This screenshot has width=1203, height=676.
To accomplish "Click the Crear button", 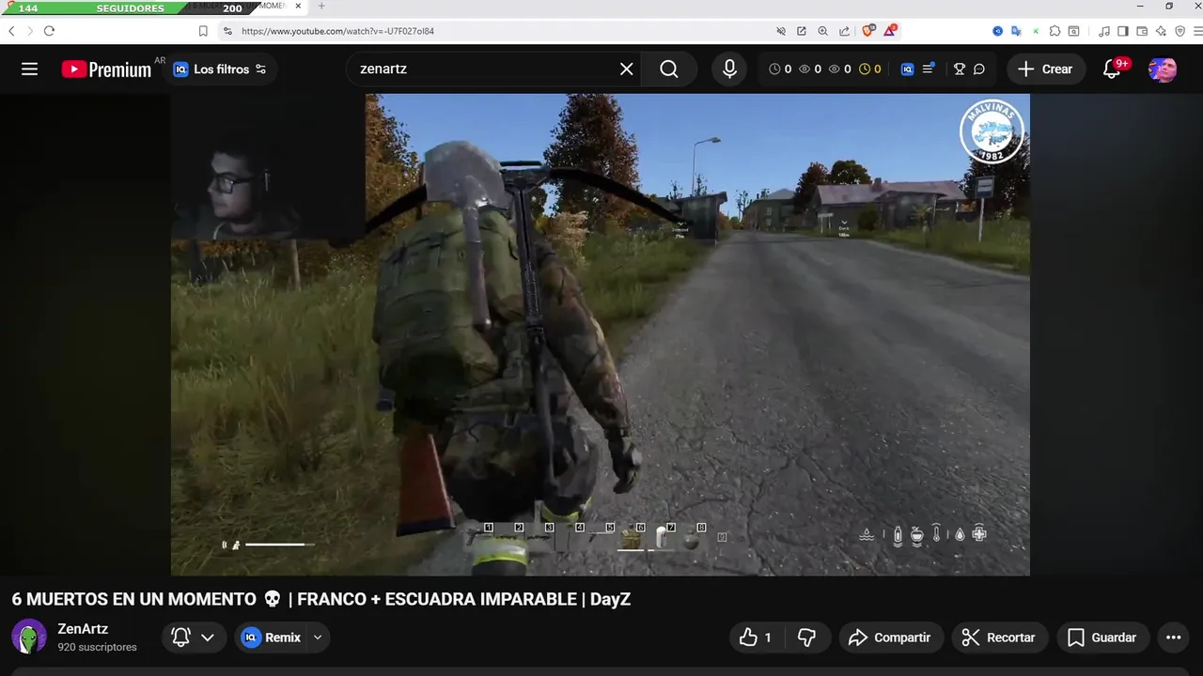I will pyautogui.click(x=1045, y=69).
